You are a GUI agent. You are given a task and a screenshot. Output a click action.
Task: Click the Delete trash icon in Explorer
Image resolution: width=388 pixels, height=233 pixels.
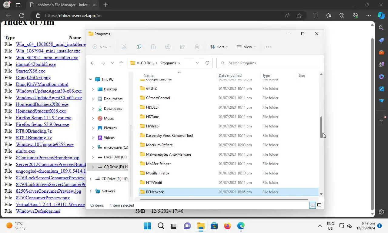[x=197, y=47]
